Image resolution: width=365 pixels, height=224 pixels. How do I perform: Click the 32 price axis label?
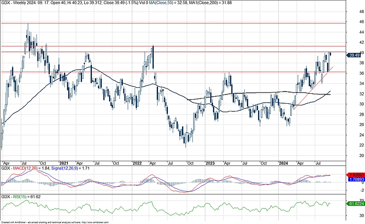362,94
